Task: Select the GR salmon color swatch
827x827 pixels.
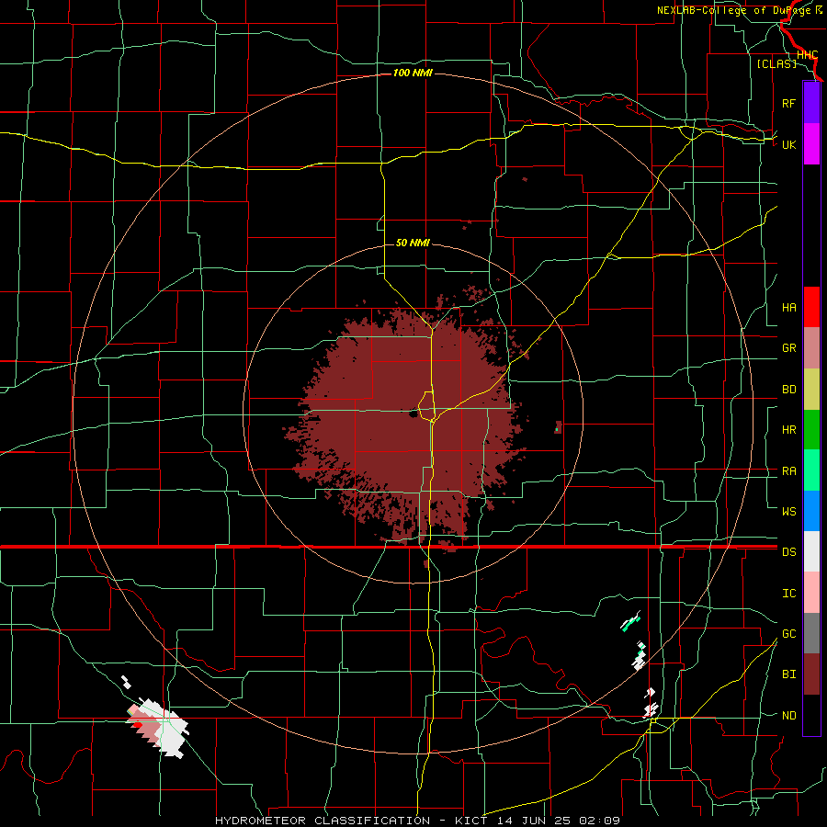Action: (811, 348)
